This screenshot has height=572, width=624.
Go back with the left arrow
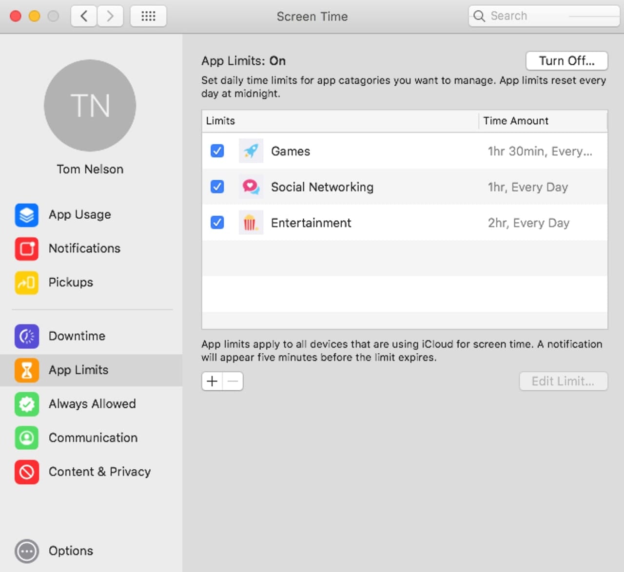coord(84,16)
